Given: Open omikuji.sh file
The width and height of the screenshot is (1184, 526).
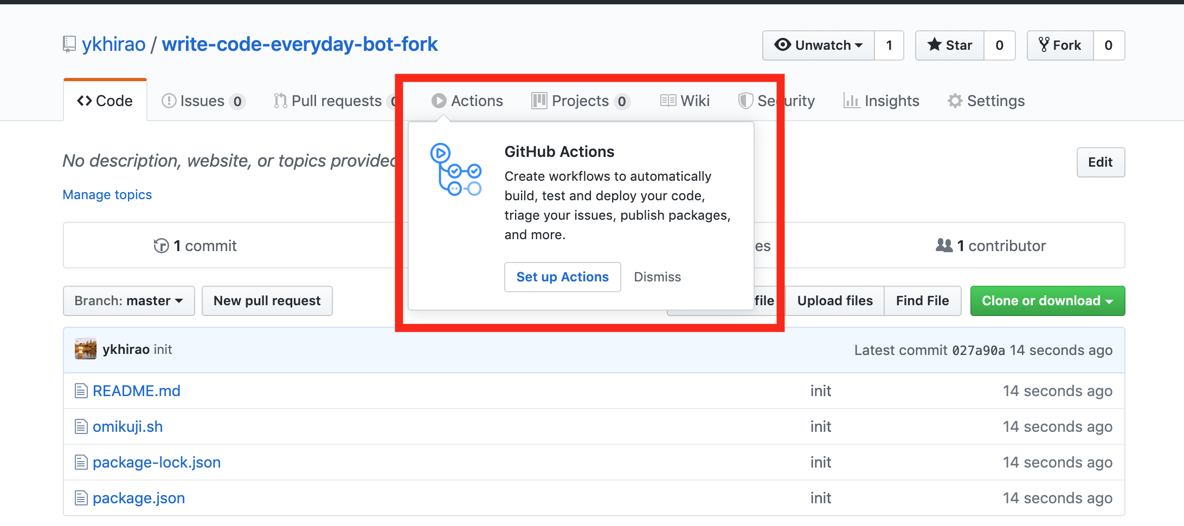Looking at the screenshot, I should [128, 426].
